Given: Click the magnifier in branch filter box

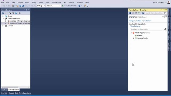Looking at the screenshot, I should (x=165, y=29).
